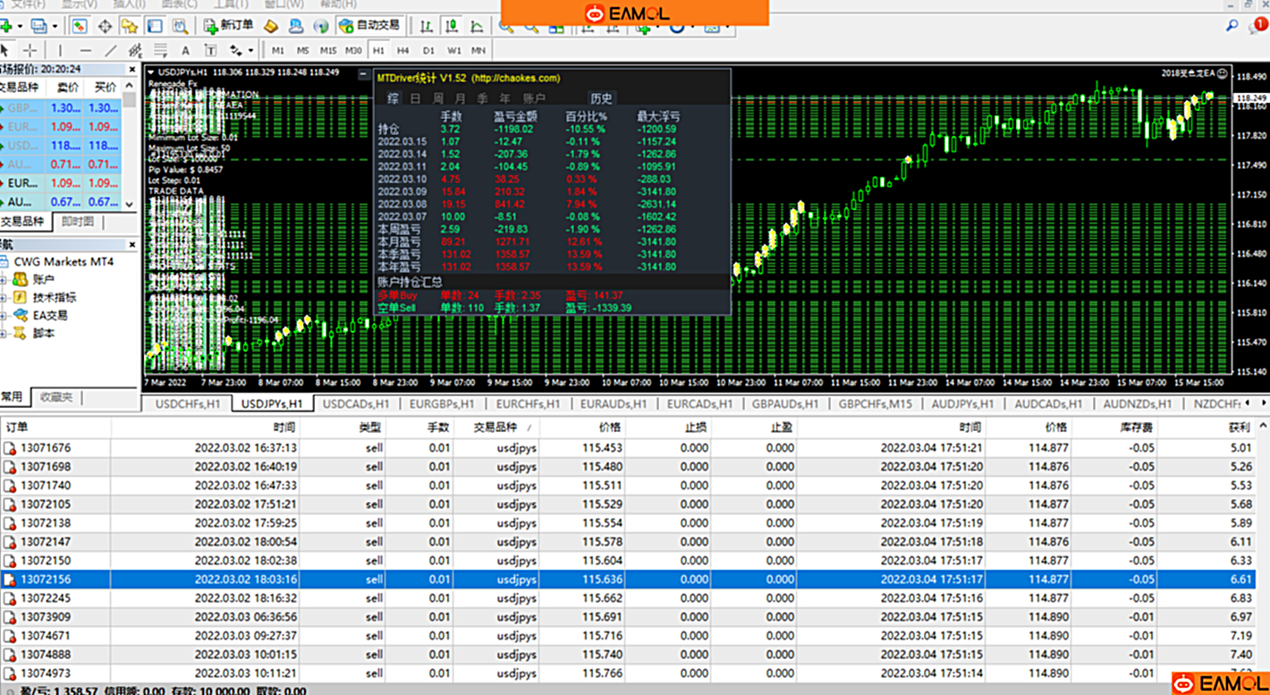Open the MetaEditor yellow book icon
The height and width of the screenshot is (695, 1270).
pos(272,26)
